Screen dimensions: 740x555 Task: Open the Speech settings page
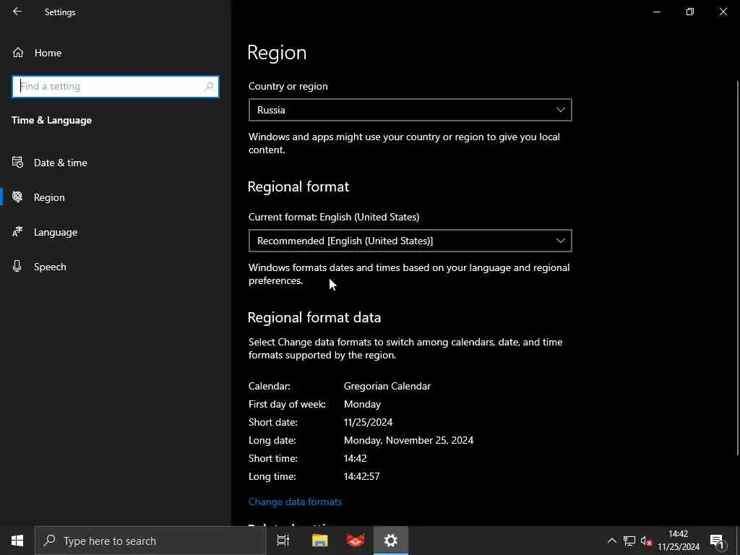click(x=50, y=267)
